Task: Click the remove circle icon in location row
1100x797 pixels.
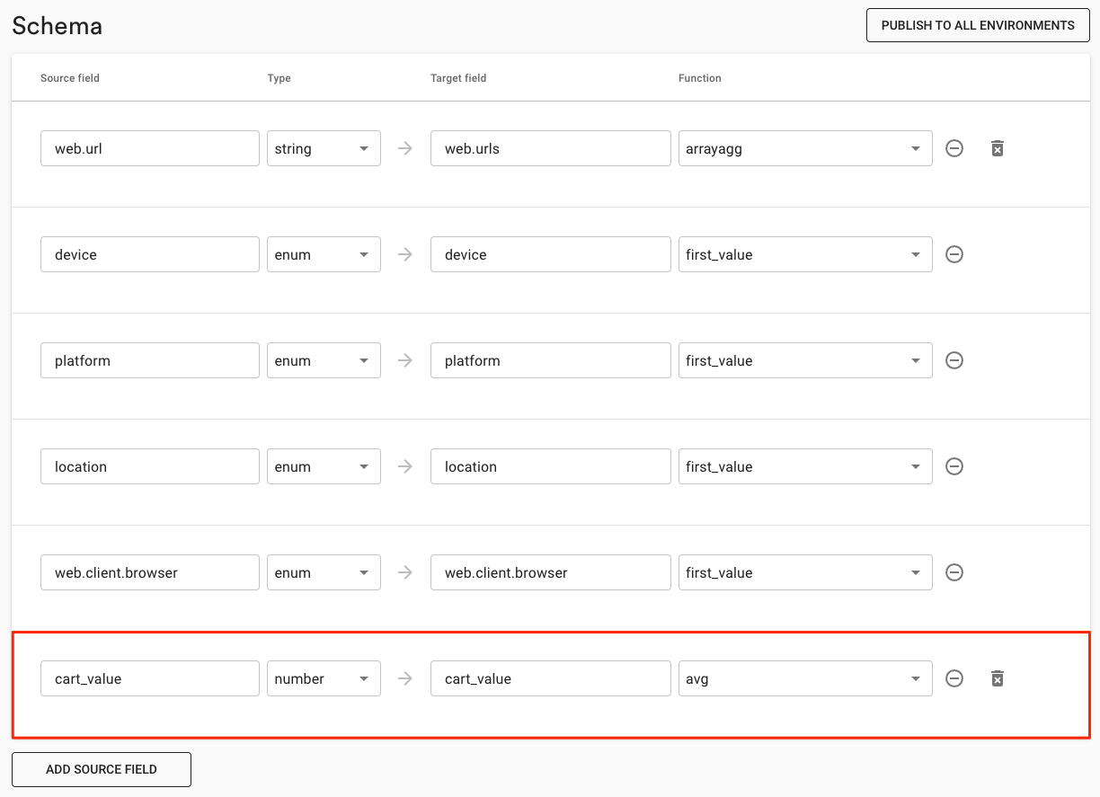Action: (954, 466)
